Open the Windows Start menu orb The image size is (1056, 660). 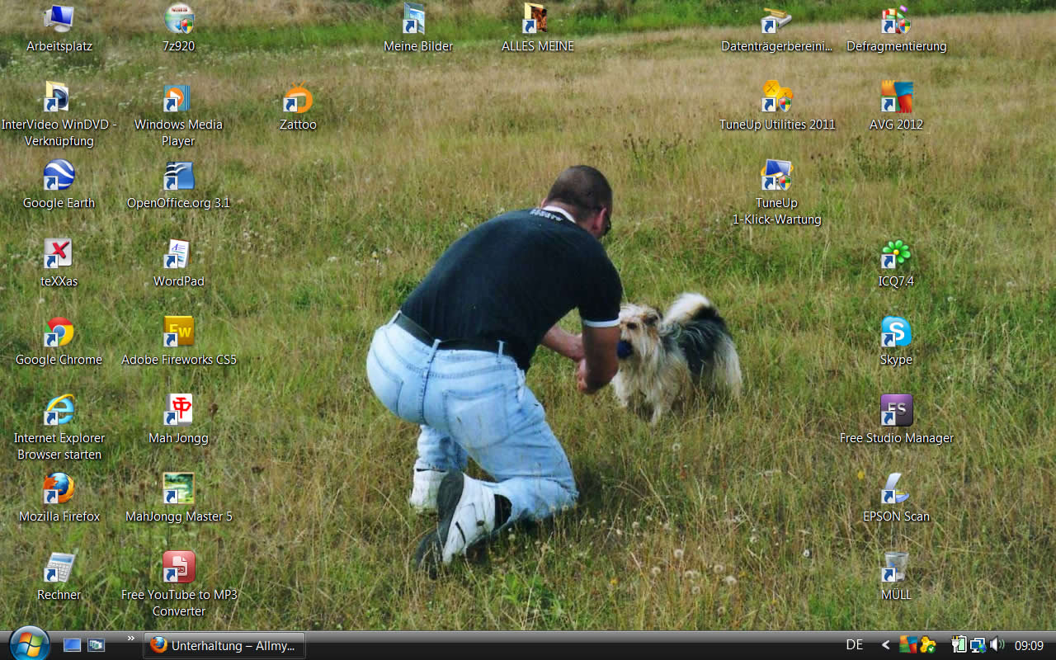point(30,644)
